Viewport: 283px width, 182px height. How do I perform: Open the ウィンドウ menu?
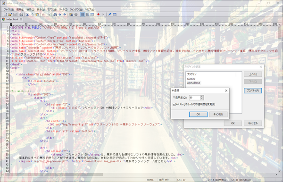coord(76,9)
